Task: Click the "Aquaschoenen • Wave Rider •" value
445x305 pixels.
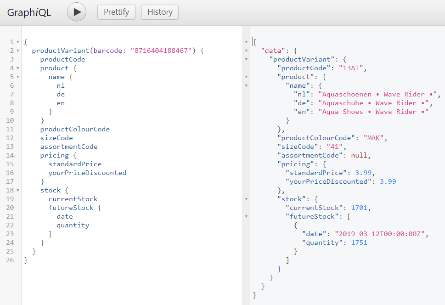Action: click(x=377, y=94)
